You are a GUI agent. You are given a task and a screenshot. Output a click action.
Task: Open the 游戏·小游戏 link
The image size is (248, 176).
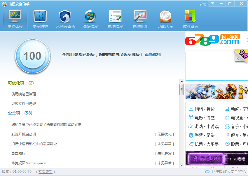coord(207,126)
